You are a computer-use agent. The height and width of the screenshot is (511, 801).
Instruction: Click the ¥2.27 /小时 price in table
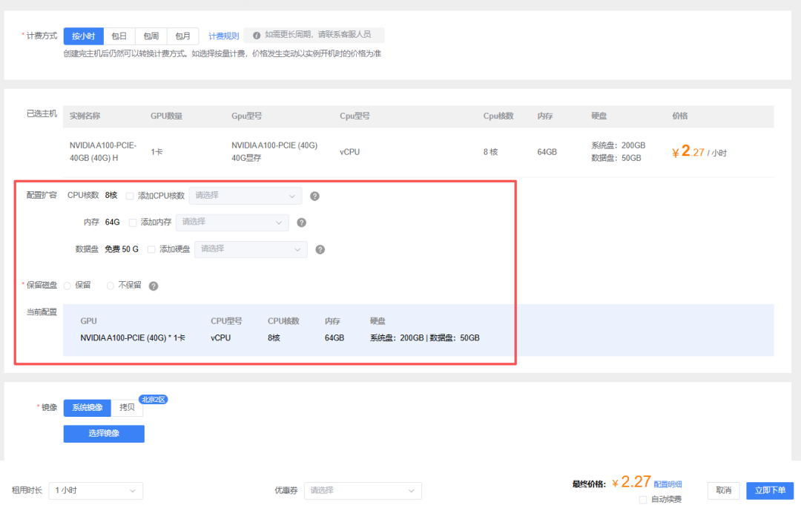pos(699,152)
